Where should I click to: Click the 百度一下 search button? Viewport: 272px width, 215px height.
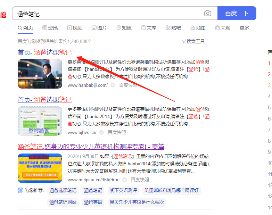(x=237, y=13)
